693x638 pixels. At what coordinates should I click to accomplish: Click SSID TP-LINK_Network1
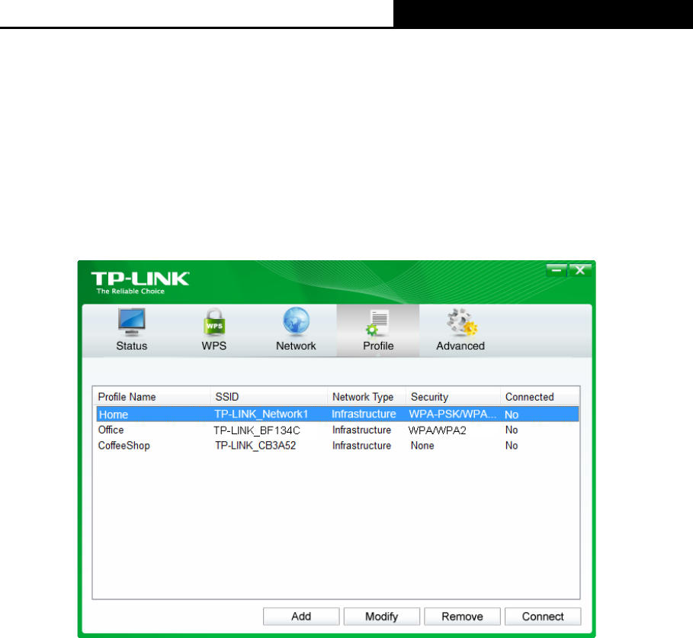click(261, 414)
